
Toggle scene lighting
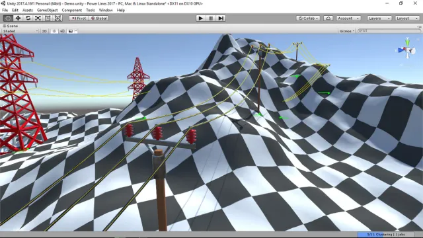[54, 31]
